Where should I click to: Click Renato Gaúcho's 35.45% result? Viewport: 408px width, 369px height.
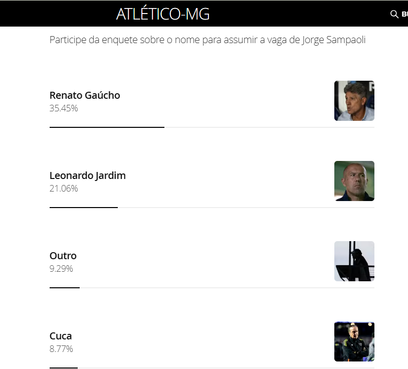(64, 108)
